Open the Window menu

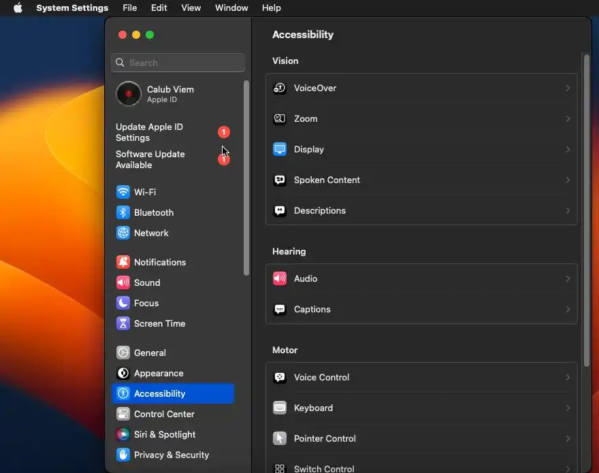point(231,7)
